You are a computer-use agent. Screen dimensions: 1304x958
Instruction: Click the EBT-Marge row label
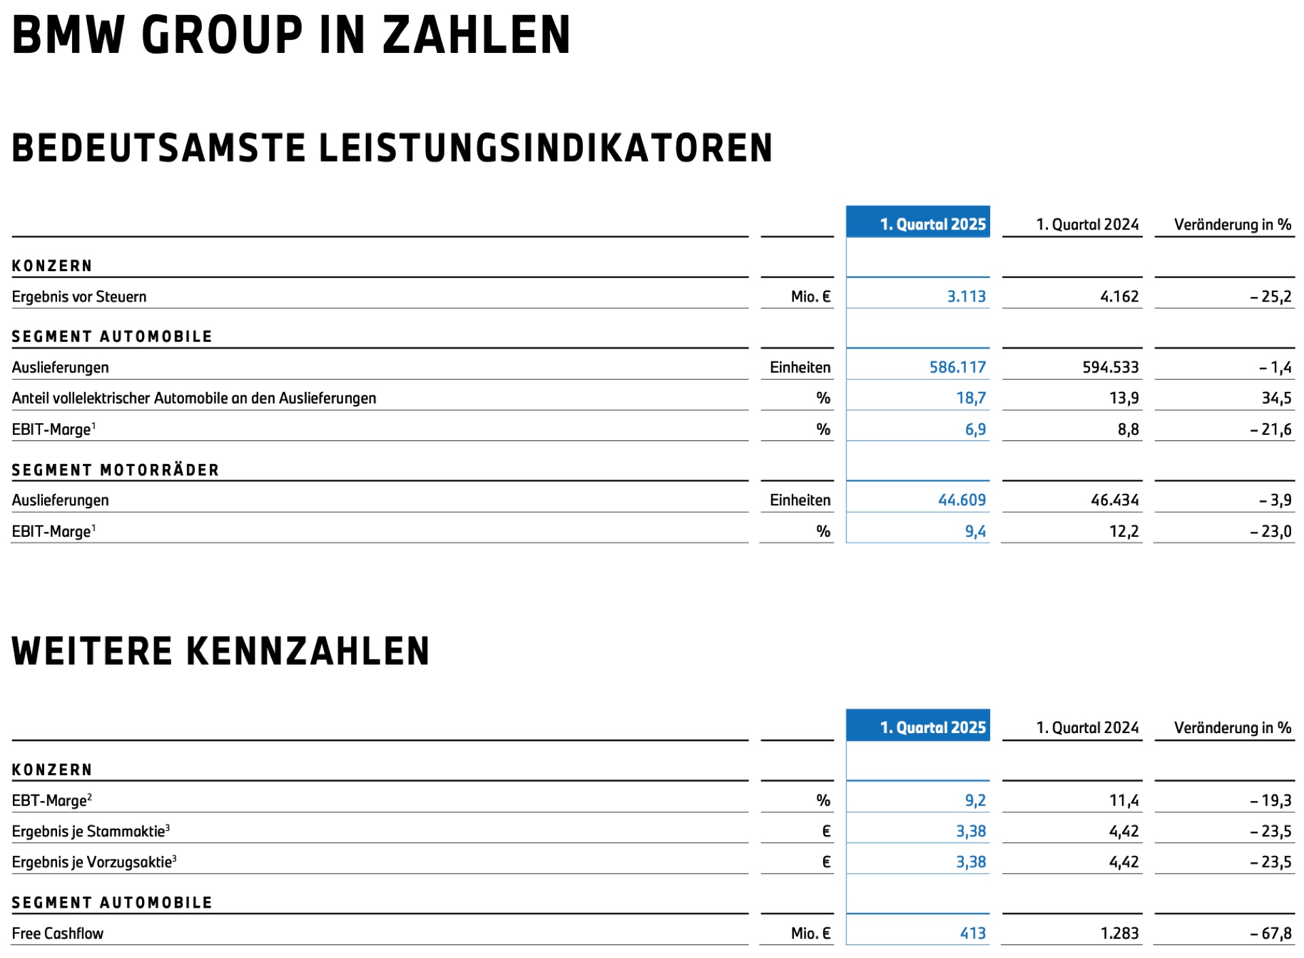pyautogui.click(x=51, y=800)
